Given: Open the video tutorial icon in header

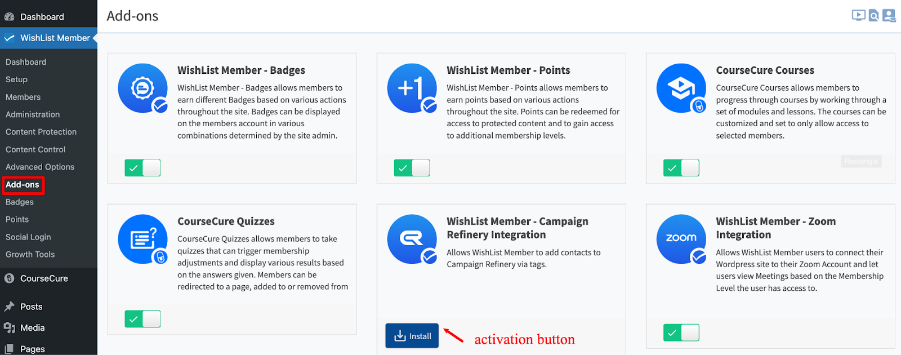Looking at the screenshot, I should tap(858, 16).
